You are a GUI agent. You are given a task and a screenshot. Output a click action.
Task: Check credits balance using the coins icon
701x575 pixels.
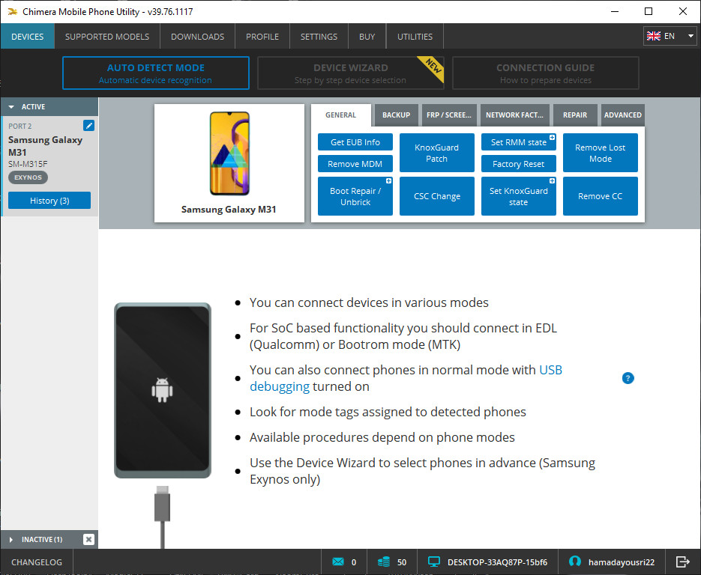point(383,562)
